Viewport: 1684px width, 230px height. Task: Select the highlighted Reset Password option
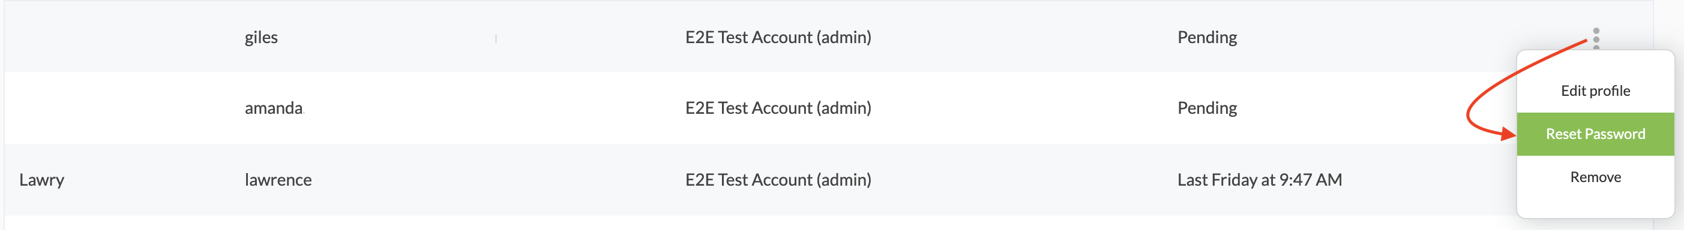click(x=1595, y=134)
